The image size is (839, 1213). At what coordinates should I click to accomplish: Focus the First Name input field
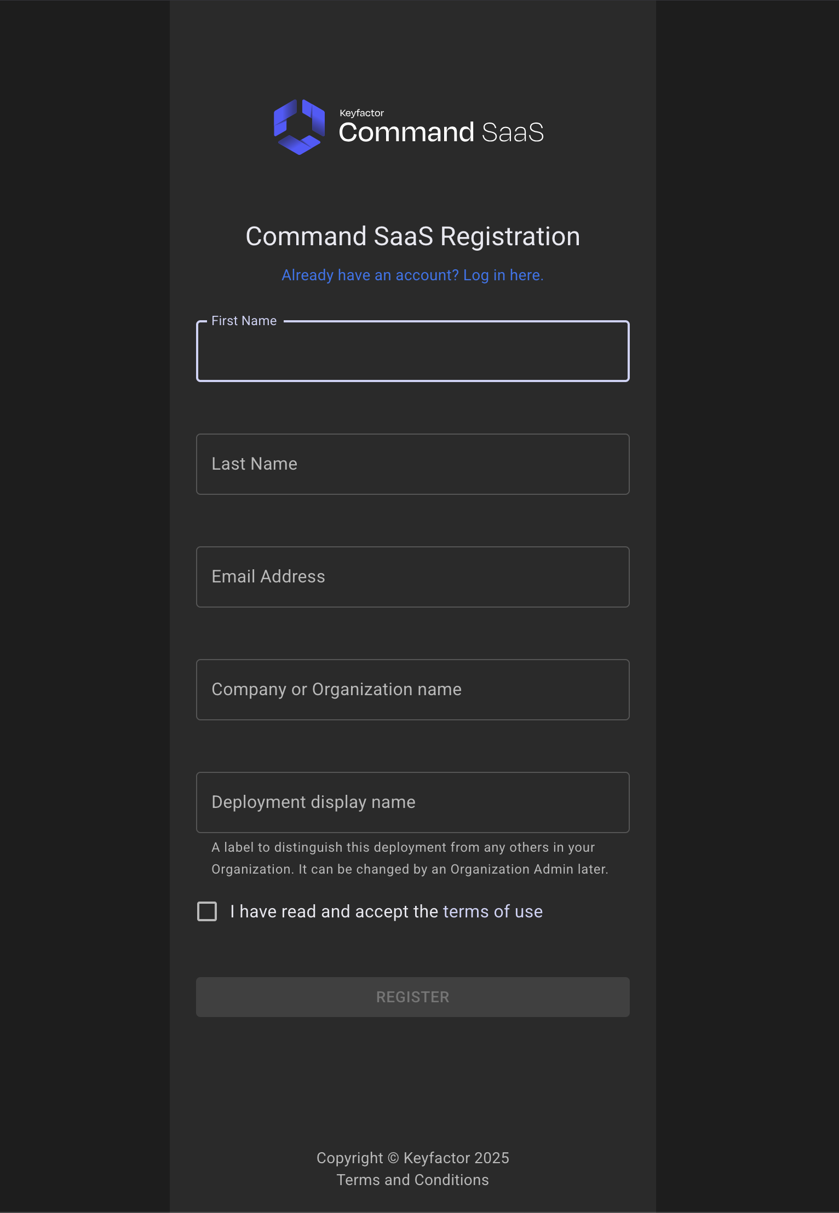[412, 352]
